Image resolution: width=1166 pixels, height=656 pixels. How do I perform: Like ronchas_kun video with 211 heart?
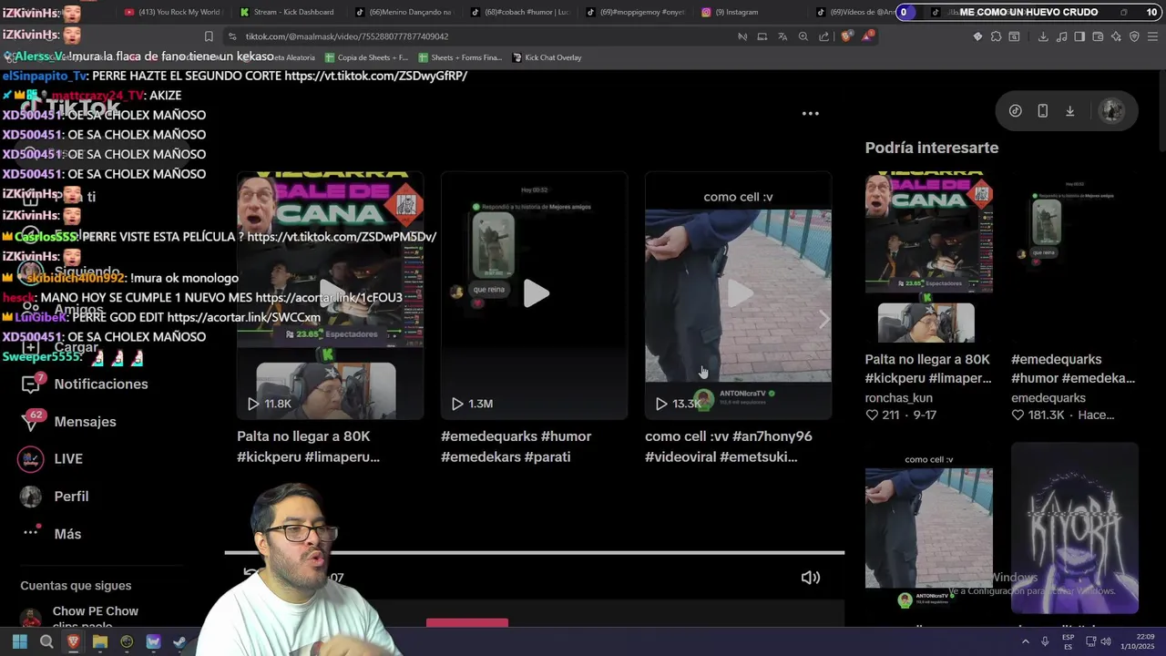[872, 415]
